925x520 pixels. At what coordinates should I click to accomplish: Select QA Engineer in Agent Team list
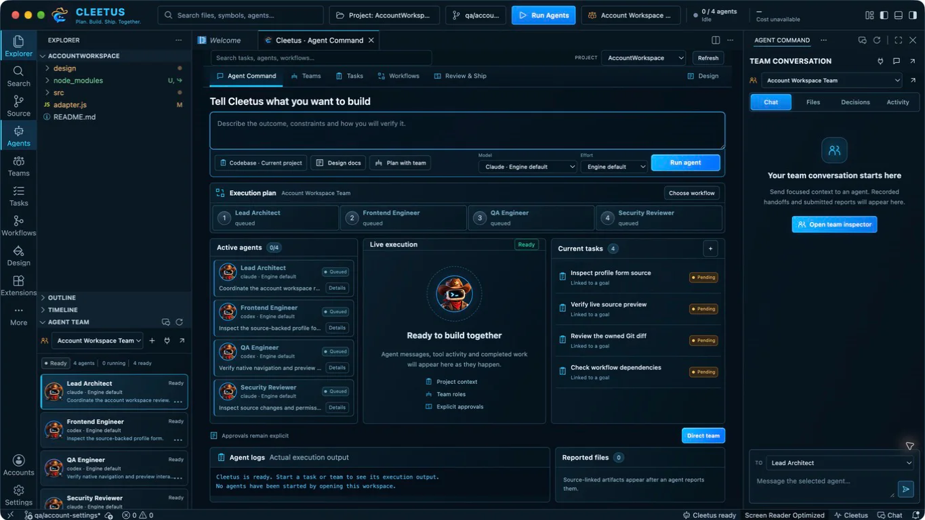point(114,468)
